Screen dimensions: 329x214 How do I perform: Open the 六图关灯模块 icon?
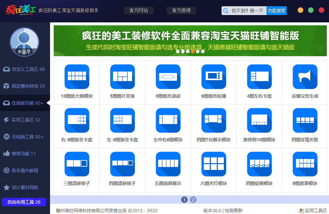pyautogui.click(x=214, y=164)
